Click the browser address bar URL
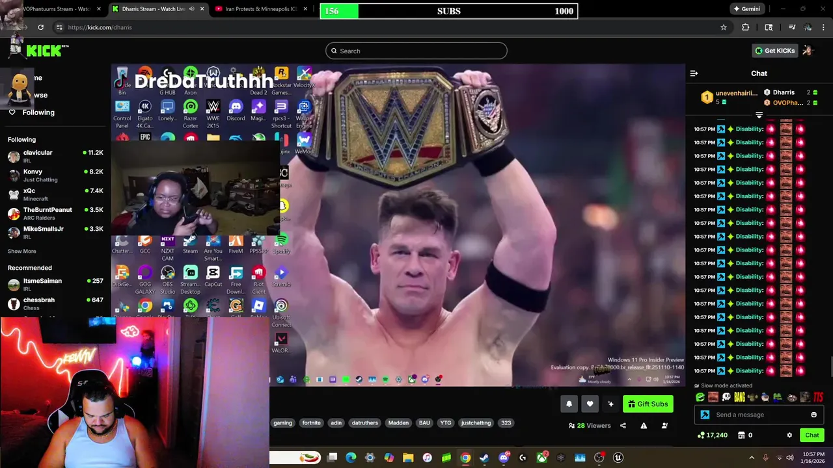Screen dimensions: 833x468 [x=100, y=27]
